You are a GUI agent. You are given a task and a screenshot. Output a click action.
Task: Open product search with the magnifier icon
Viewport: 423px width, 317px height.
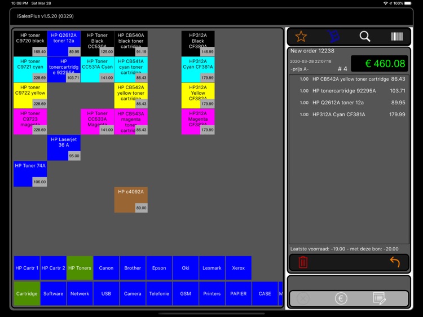click(x=365, y=36)
